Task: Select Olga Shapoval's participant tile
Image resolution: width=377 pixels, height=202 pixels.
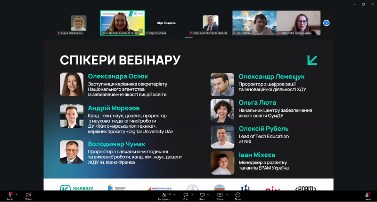Action: click(166, 23)
